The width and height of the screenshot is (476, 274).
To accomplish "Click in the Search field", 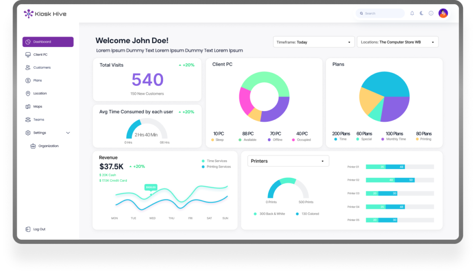I will (382, 13).
